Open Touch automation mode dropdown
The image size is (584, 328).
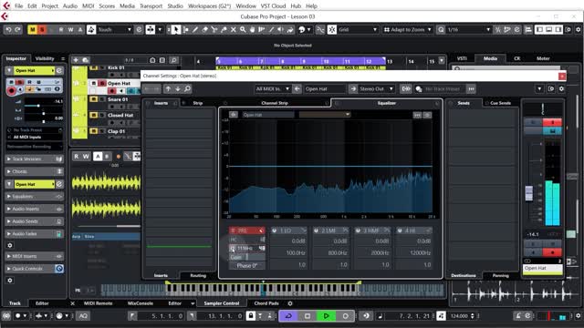tap(115, 29)
